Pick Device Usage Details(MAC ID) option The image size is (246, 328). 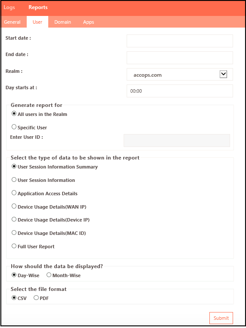point(14,233)
